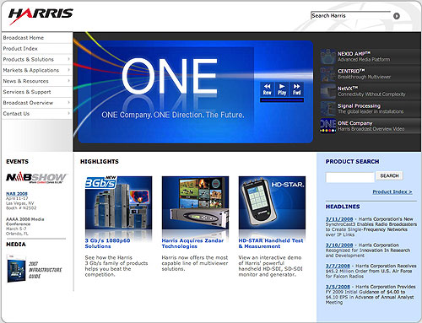
Task: Open the NAB 2008 event link
Action: pos(17,194)
